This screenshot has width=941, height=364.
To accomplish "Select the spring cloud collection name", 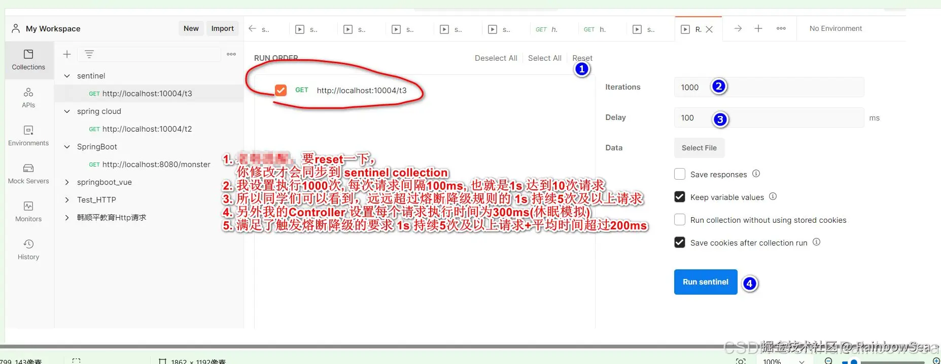I will pyautogui.click(x=99, y=111).
